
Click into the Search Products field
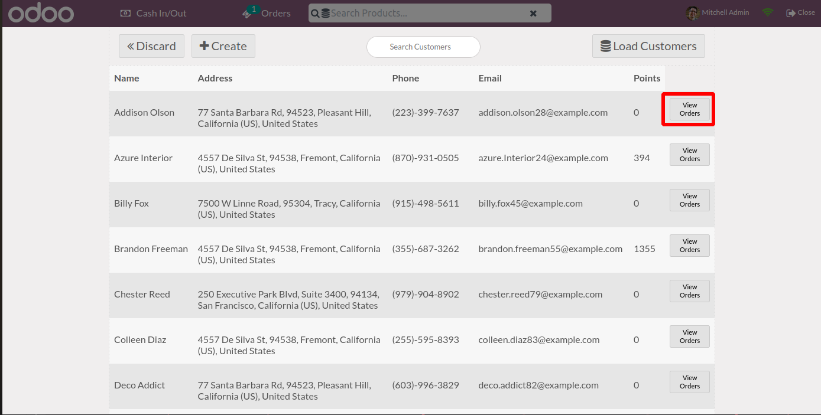[426, 14]
